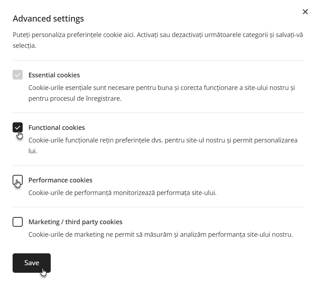Click the divider line above Essential cookies
The image size is (318, 285).
[x=159, y=60]
